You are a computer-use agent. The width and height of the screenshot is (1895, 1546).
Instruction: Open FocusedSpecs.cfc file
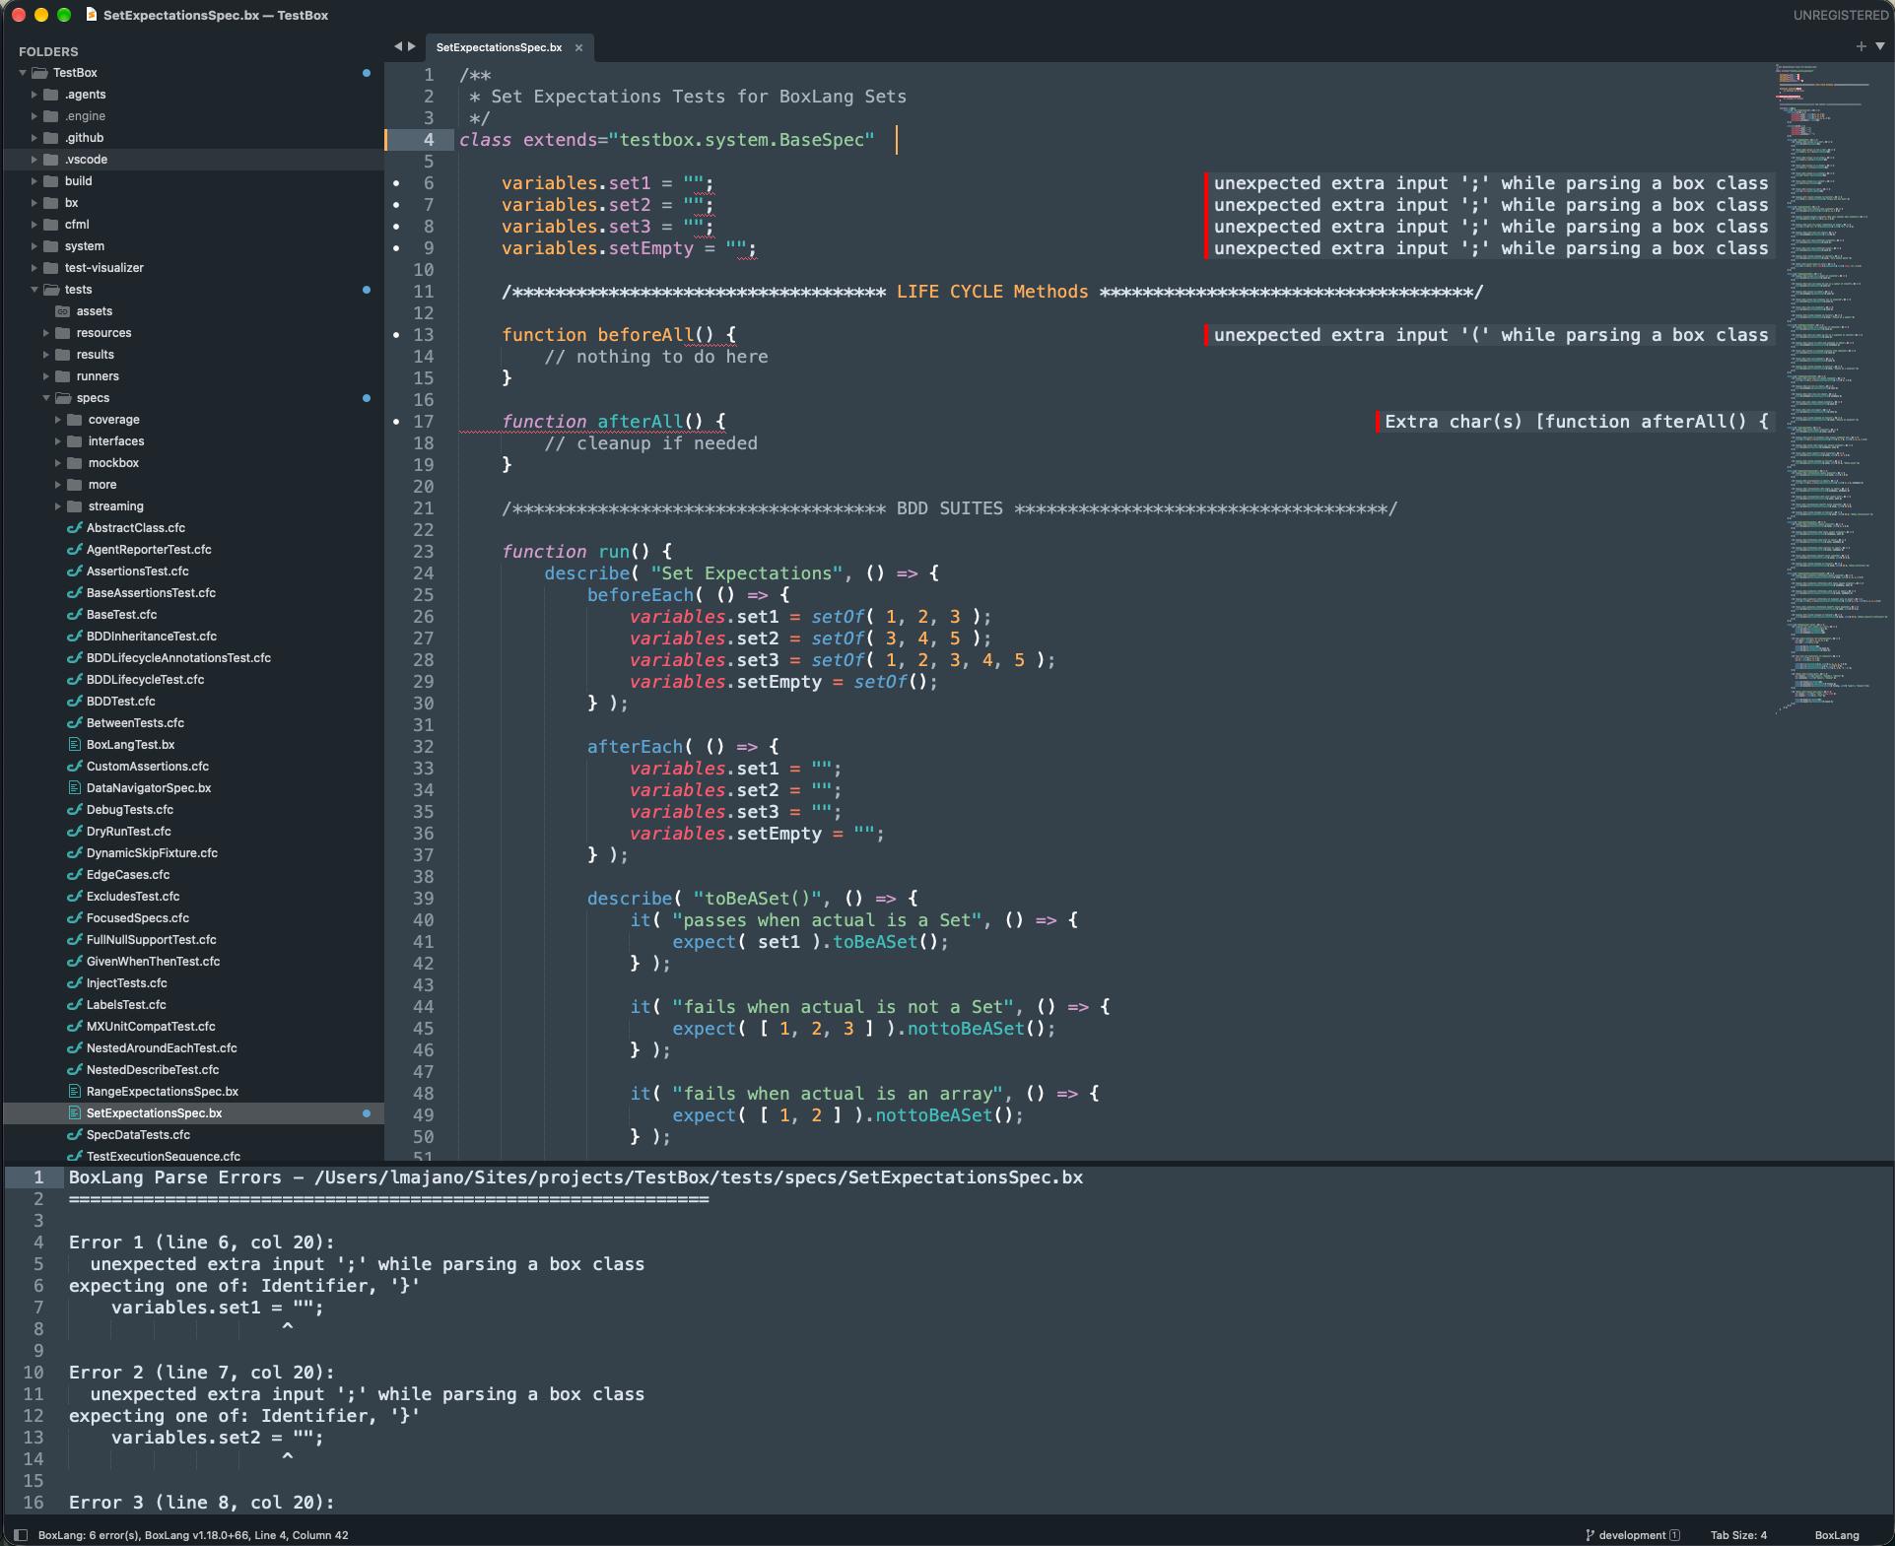coord(137,918)
